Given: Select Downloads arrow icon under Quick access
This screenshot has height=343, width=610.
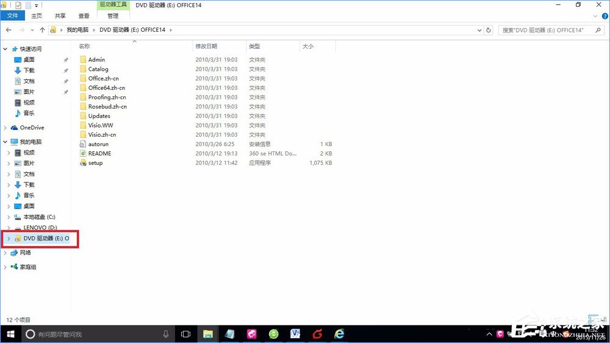Looking at the screenshot, I should pos(18,70).
